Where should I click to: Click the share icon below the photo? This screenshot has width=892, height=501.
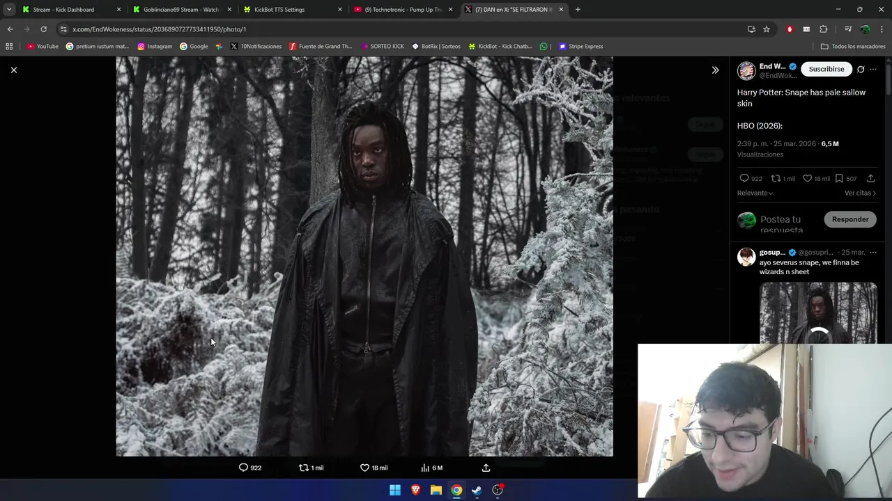click(x=486, y=468)
